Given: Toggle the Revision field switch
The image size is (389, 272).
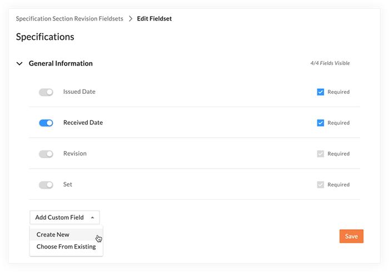Looking at the screenshot, I should click(x=46, y=154).
